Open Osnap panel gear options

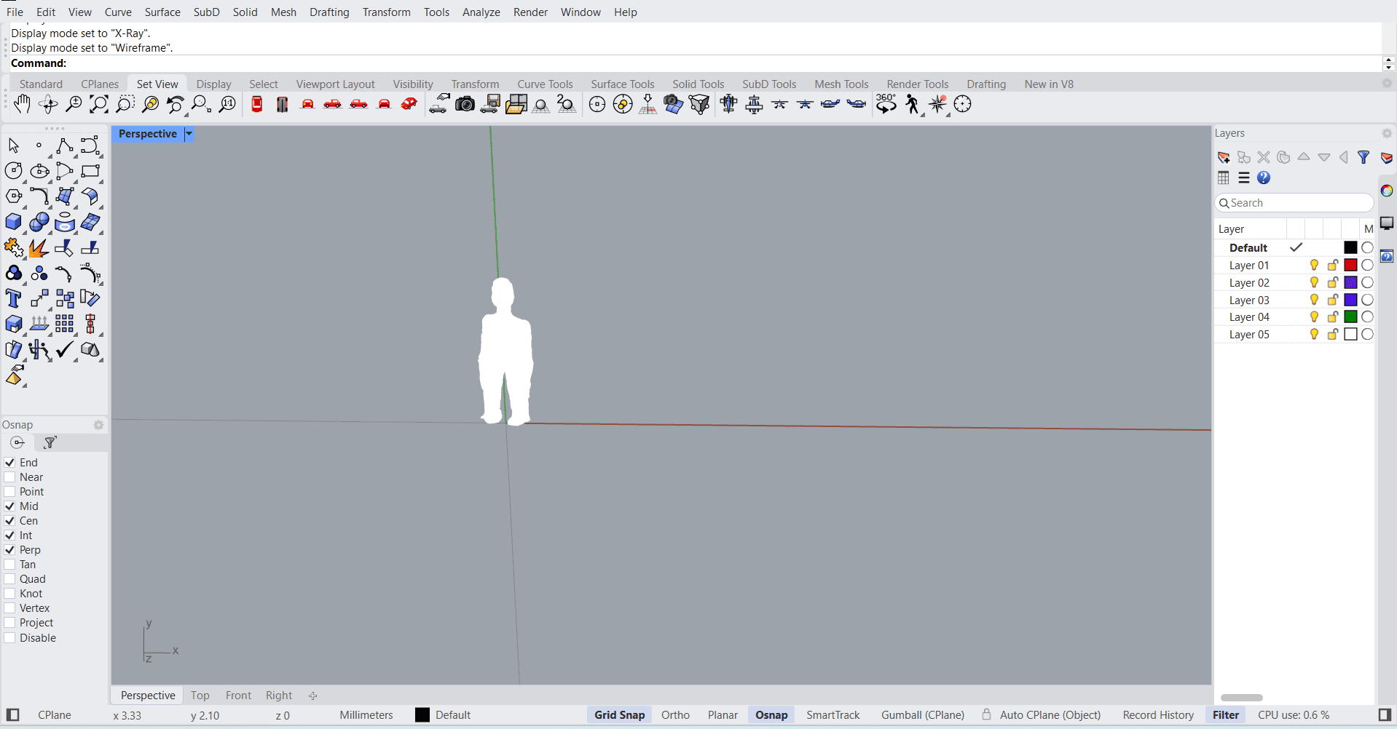coord(98,425)
